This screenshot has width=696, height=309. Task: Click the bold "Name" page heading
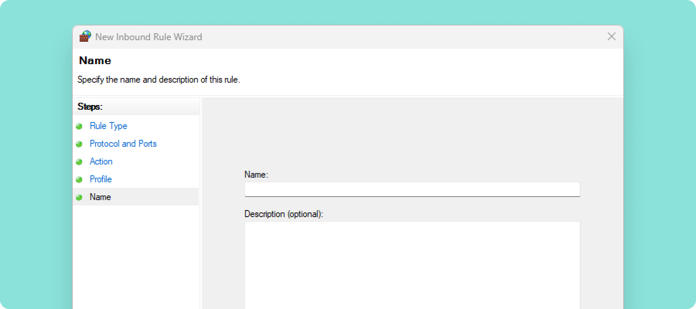(x=95, y=61)
